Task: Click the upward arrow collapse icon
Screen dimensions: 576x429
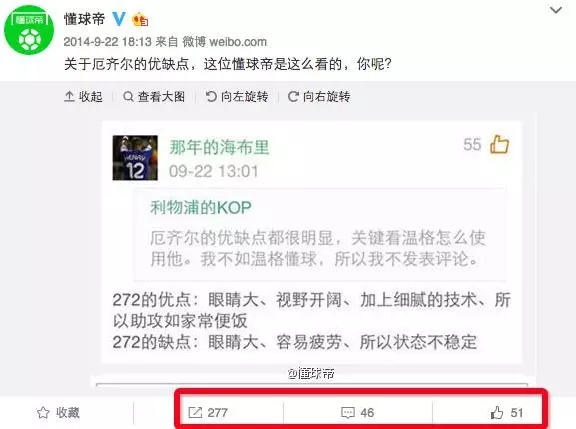Action: [x=69, y=97]
